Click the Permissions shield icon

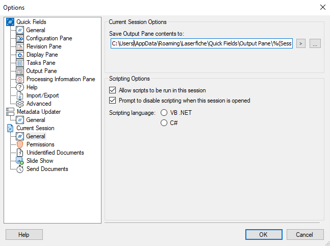(20, 144)
